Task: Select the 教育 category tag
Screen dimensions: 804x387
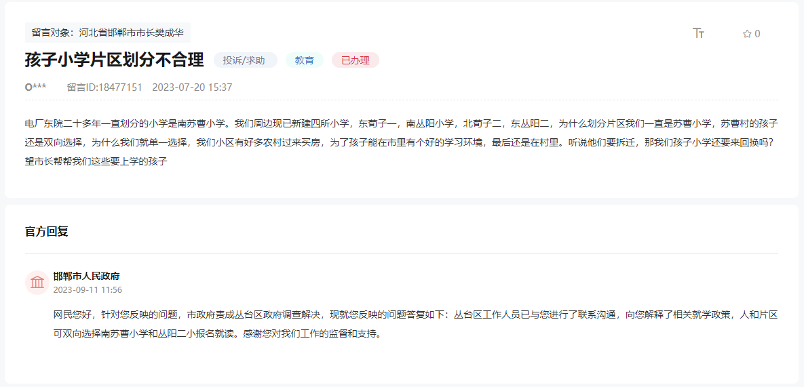Action: coord(305,60)
